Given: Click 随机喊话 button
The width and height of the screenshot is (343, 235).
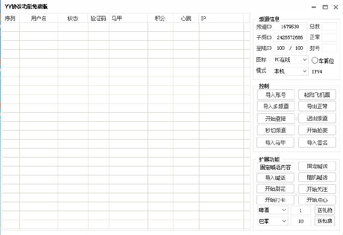Looking at the screenshot, I should [x=317, y=177].
